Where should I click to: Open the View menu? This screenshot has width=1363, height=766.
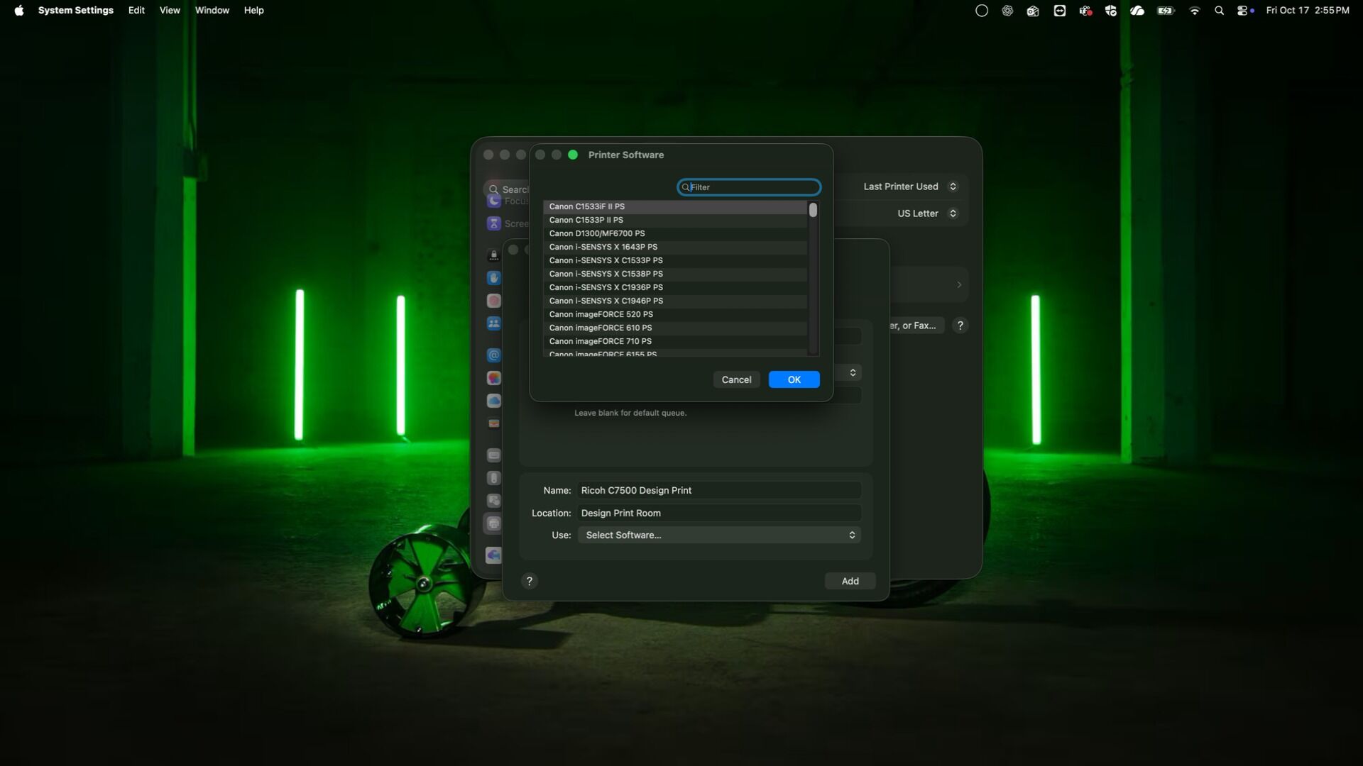[x=170, y=10]
